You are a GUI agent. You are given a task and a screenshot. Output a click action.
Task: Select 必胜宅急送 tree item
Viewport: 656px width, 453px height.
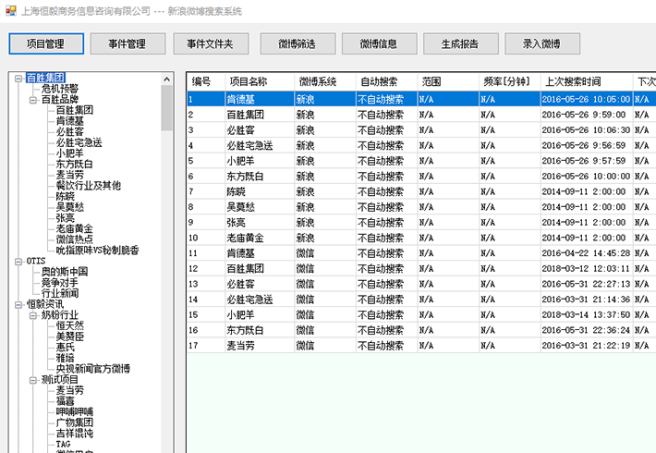(x=79, y=142)
